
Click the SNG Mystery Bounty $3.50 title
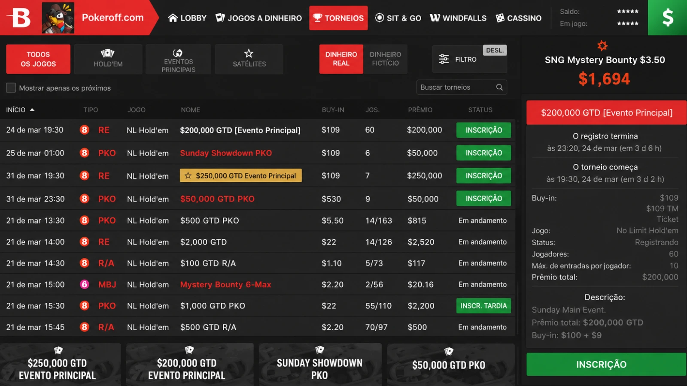coord(605,60)
